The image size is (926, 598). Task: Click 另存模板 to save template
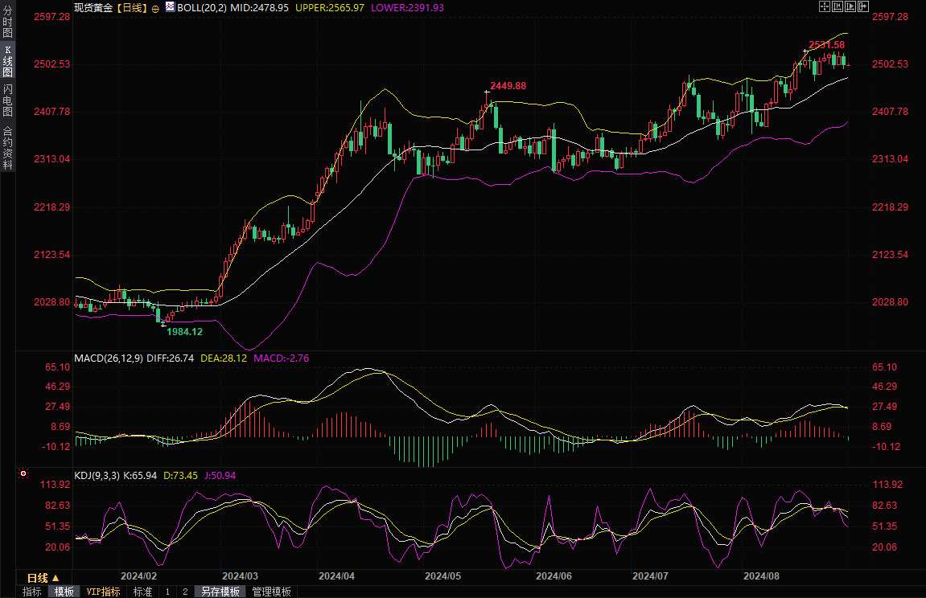220,592
